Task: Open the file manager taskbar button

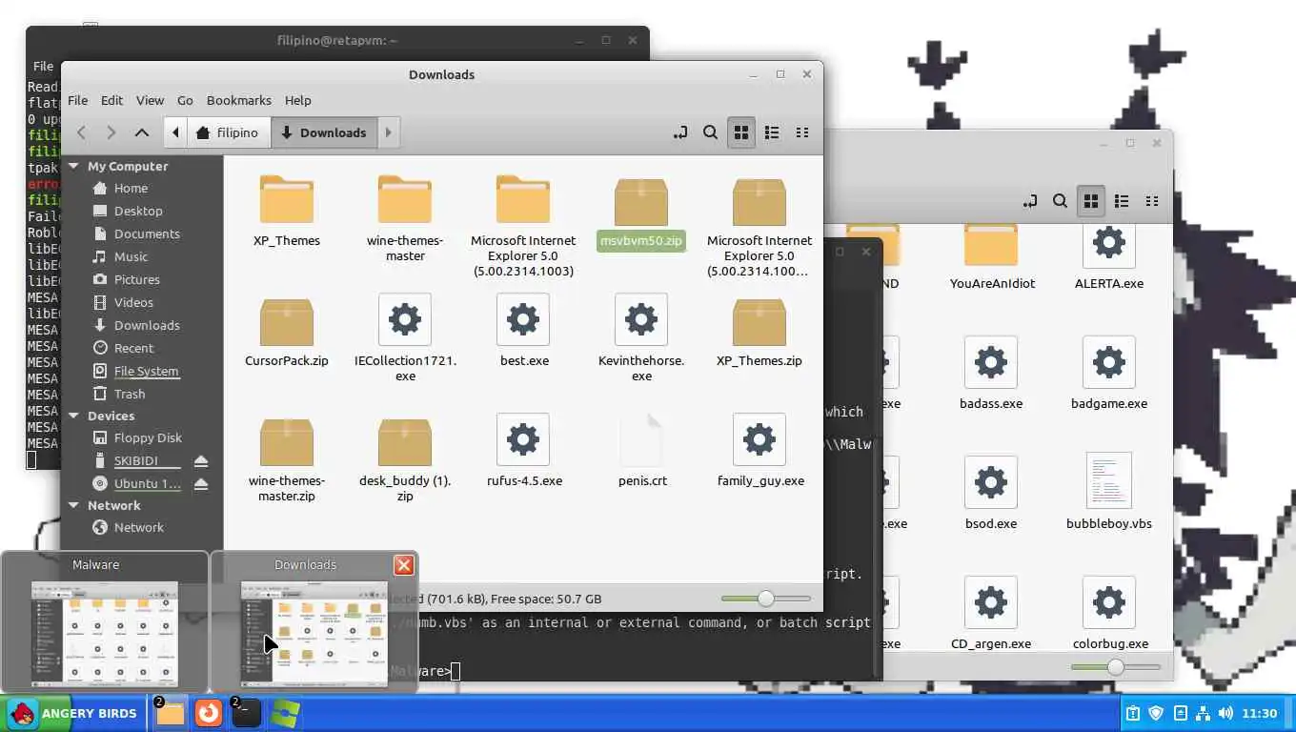Action: tap(170, 713)
